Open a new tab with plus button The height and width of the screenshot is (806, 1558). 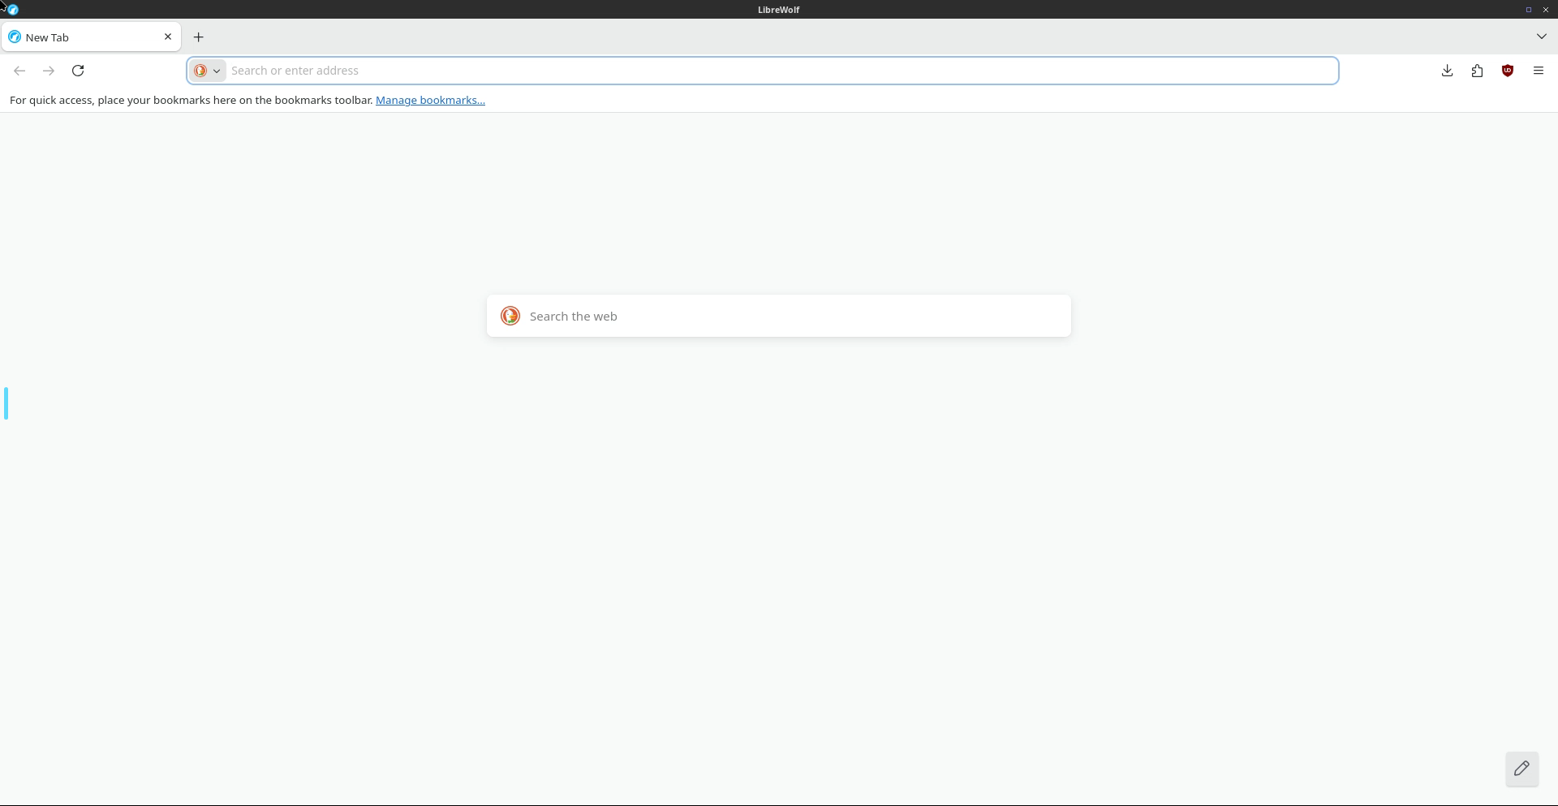click(x=199, y=37)
